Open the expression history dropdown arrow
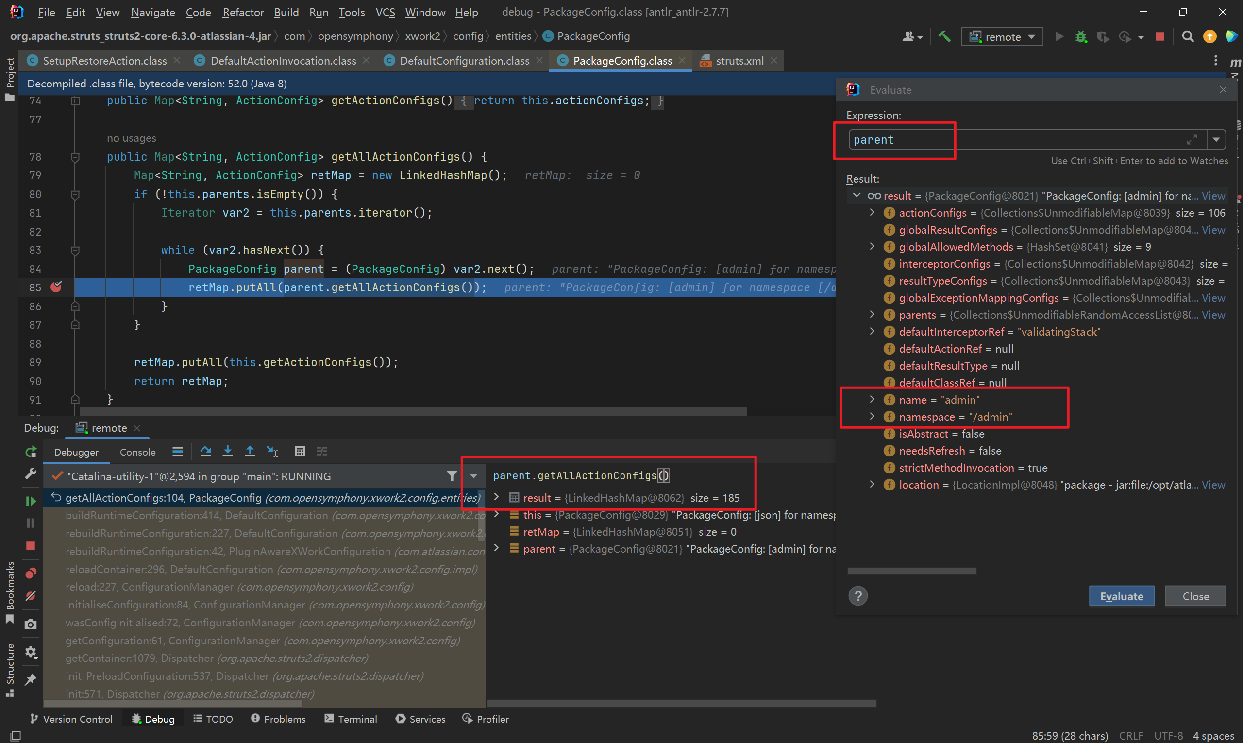Viewport: 1243px width, 743px height. (1216, 140)
